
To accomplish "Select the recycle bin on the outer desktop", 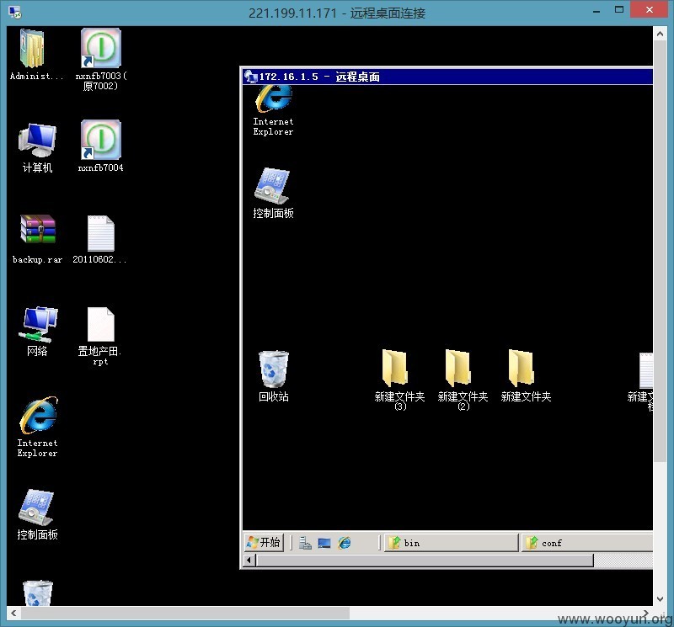I will pos(37,593).
